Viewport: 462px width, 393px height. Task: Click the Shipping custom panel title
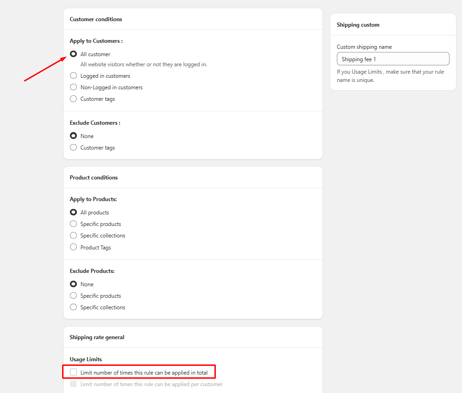(x=358, y=25)
